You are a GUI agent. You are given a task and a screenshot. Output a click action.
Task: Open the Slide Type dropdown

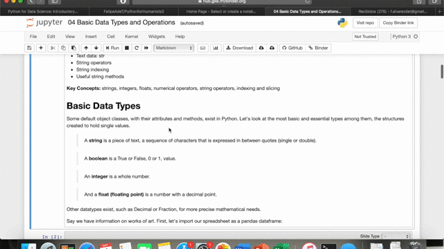[x=396, y=237]
